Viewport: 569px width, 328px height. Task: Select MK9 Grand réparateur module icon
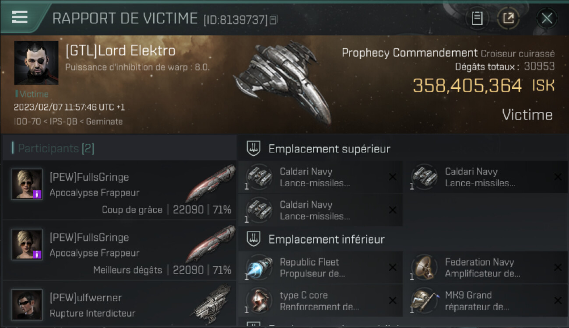click(424, 301)
